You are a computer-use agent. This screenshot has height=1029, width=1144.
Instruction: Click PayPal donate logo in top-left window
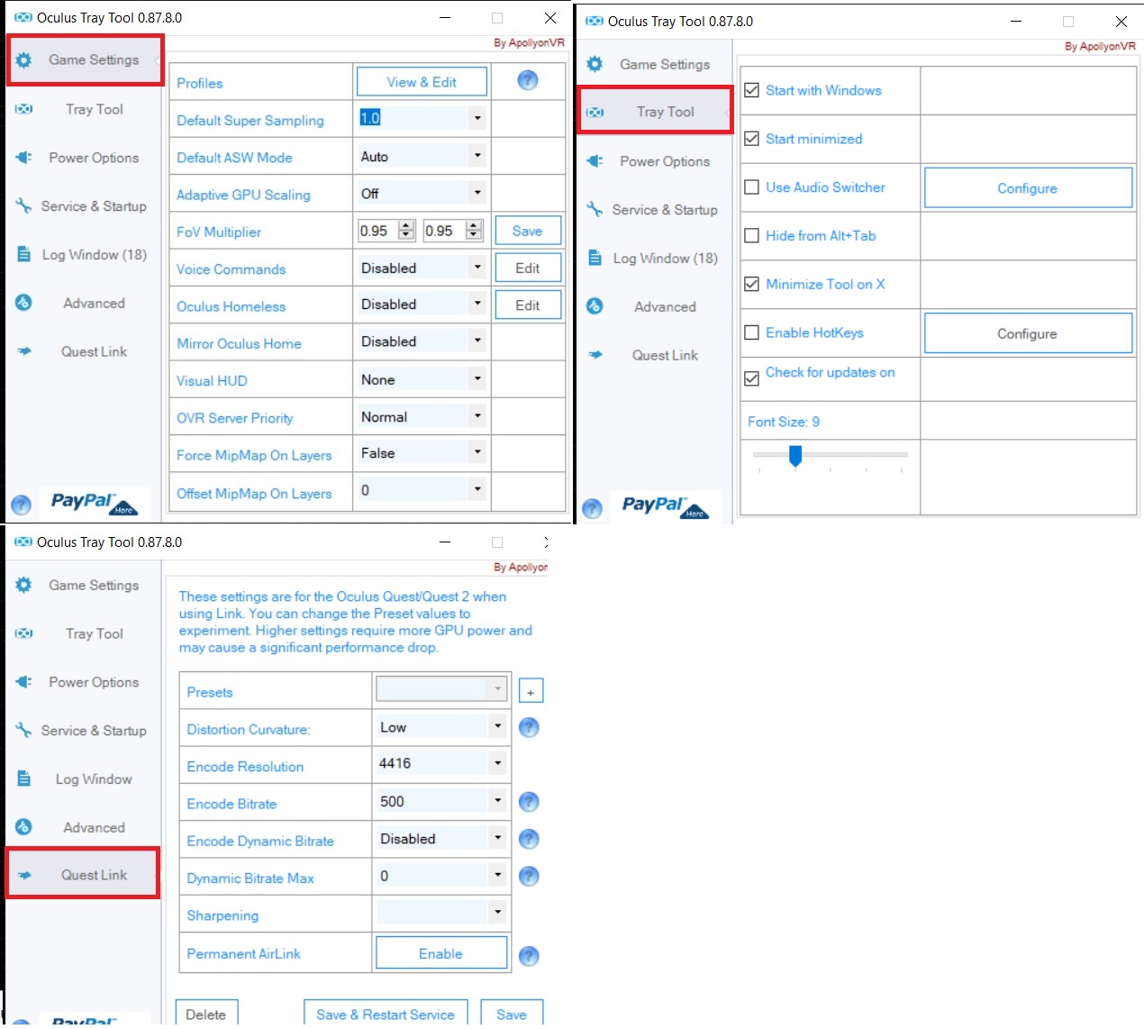(x=94, y=503)
